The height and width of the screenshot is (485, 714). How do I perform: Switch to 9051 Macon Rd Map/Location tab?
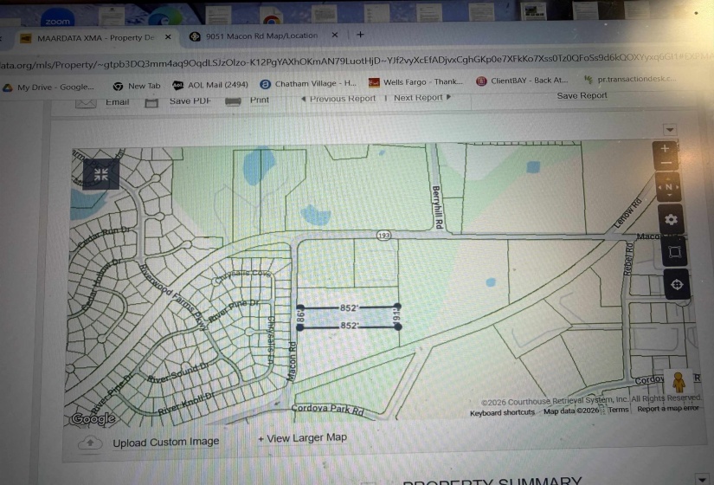click(x=260, y=36)
